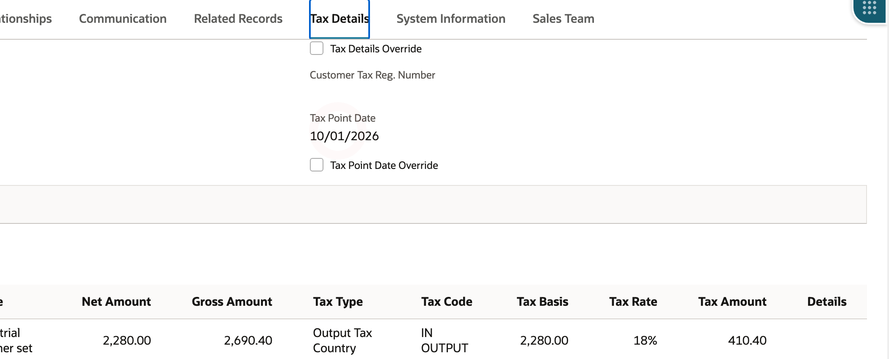Click the Gross Amount column header
The height and width of the screenshot is (359, 889).
click(x=232, y=302)
